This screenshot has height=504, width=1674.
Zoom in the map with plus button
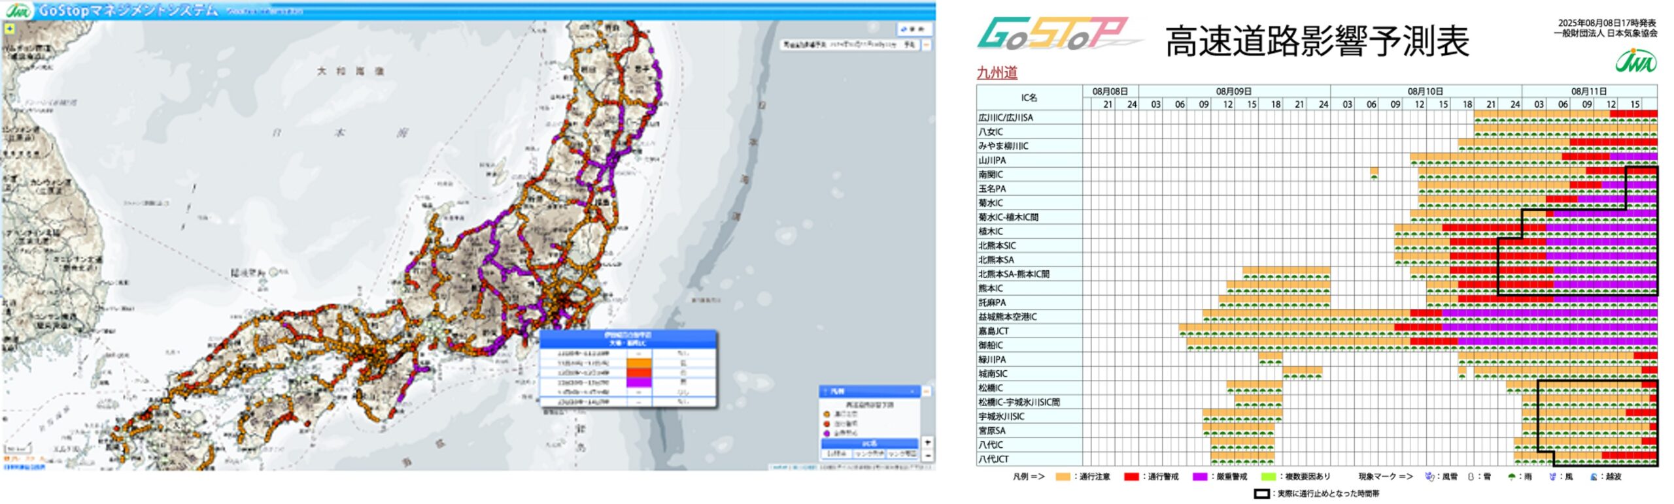tap(927, 443)
